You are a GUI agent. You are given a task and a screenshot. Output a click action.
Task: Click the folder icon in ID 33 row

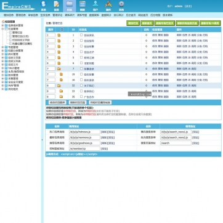[61, 91]
